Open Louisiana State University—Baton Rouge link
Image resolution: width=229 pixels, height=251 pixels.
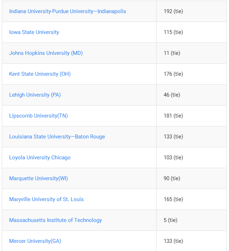point(57,137)
